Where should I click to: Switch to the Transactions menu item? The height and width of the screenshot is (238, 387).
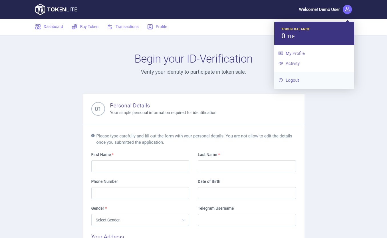pyautogui.click(x=127, y=27)
